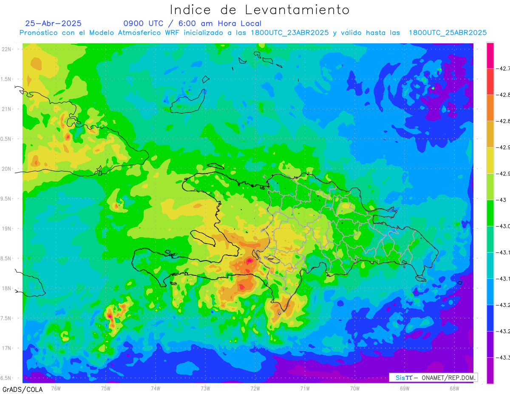Select the 'Pronóstico con el Modelo Atmosférico WRF' line
The width and height of the screenshot is (510, 394).
pyautogui.click(x=253, y=33)
